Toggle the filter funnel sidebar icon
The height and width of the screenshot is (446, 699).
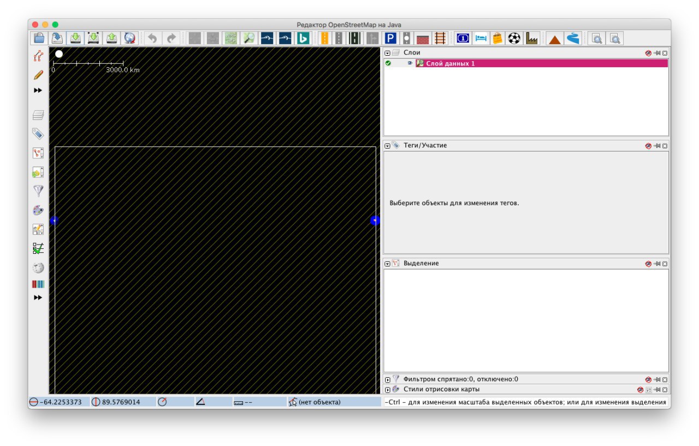pyautogui.click(x=38, y=191)
